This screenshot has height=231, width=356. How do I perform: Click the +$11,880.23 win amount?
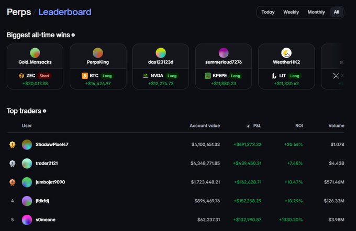point(224,84)
